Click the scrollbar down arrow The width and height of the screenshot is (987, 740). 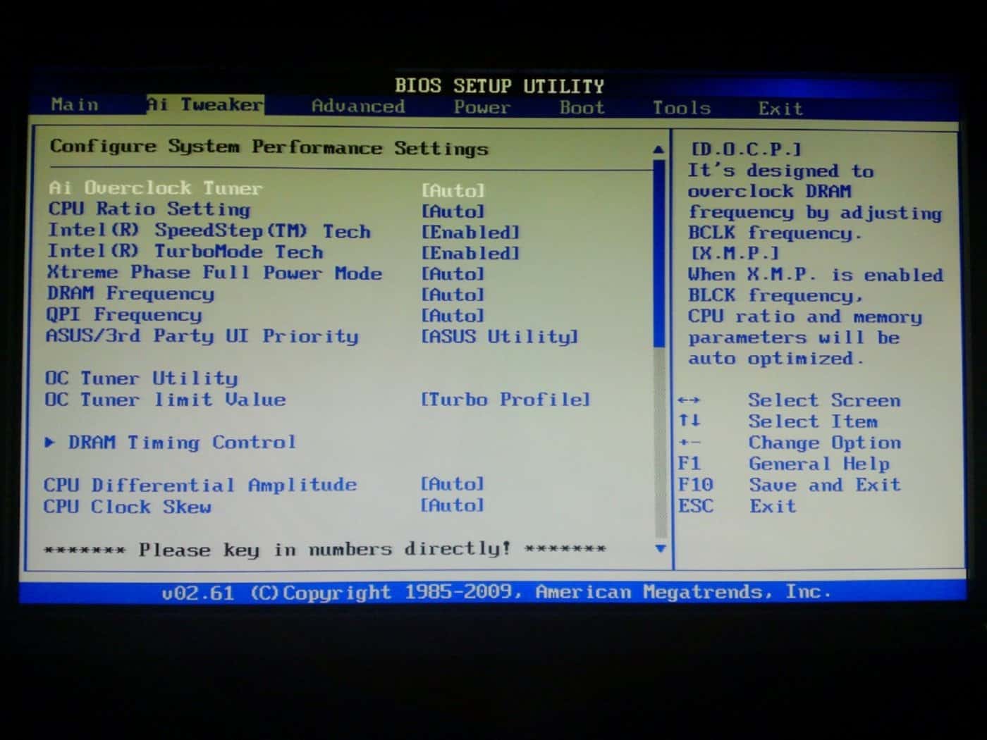tap(661, 548)
